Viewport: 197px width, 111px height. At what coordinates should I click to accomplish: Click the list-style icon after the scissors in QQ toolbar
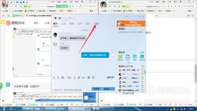[x=88, y=78]
